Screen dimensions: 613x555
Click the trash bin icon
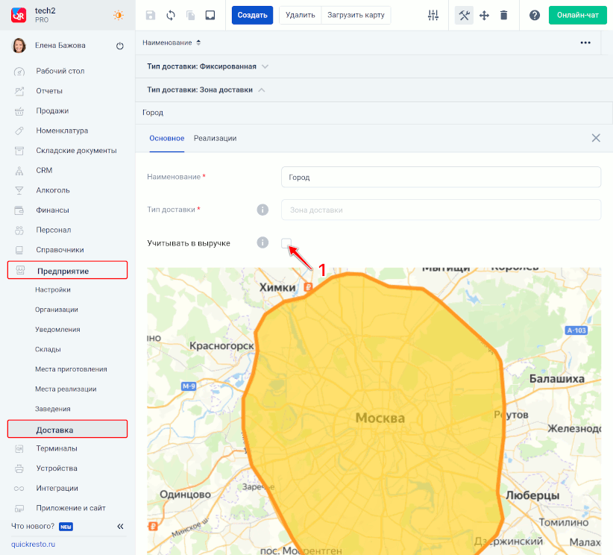tap(504, 15)
